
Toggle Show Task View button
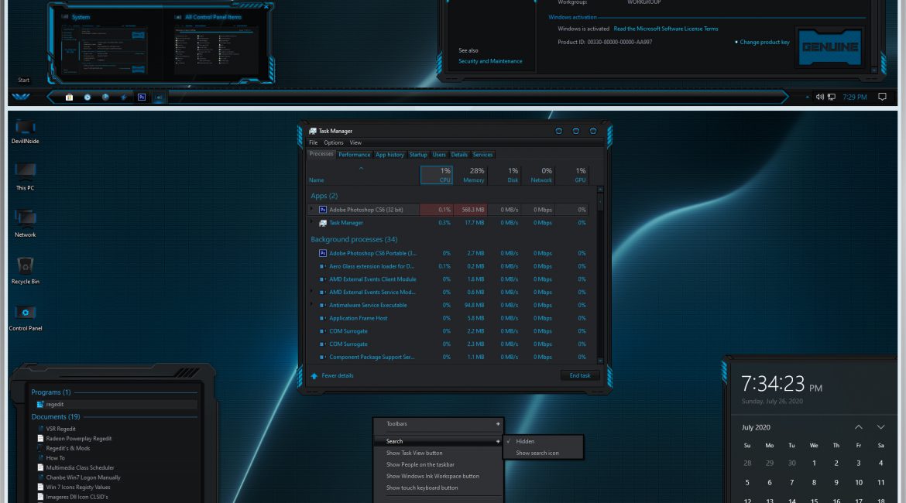pos(414,453)
